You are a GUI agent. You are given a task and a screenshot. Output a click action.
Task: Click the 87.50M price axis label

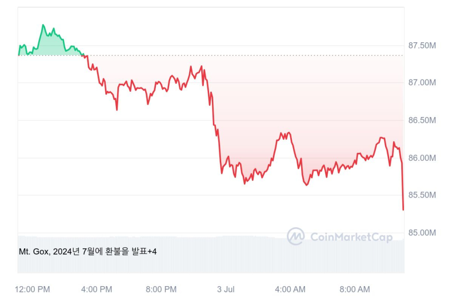click(422, 46)
